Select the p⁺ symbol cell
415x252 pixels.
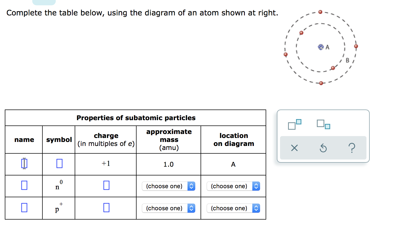[x=58, y=208]
